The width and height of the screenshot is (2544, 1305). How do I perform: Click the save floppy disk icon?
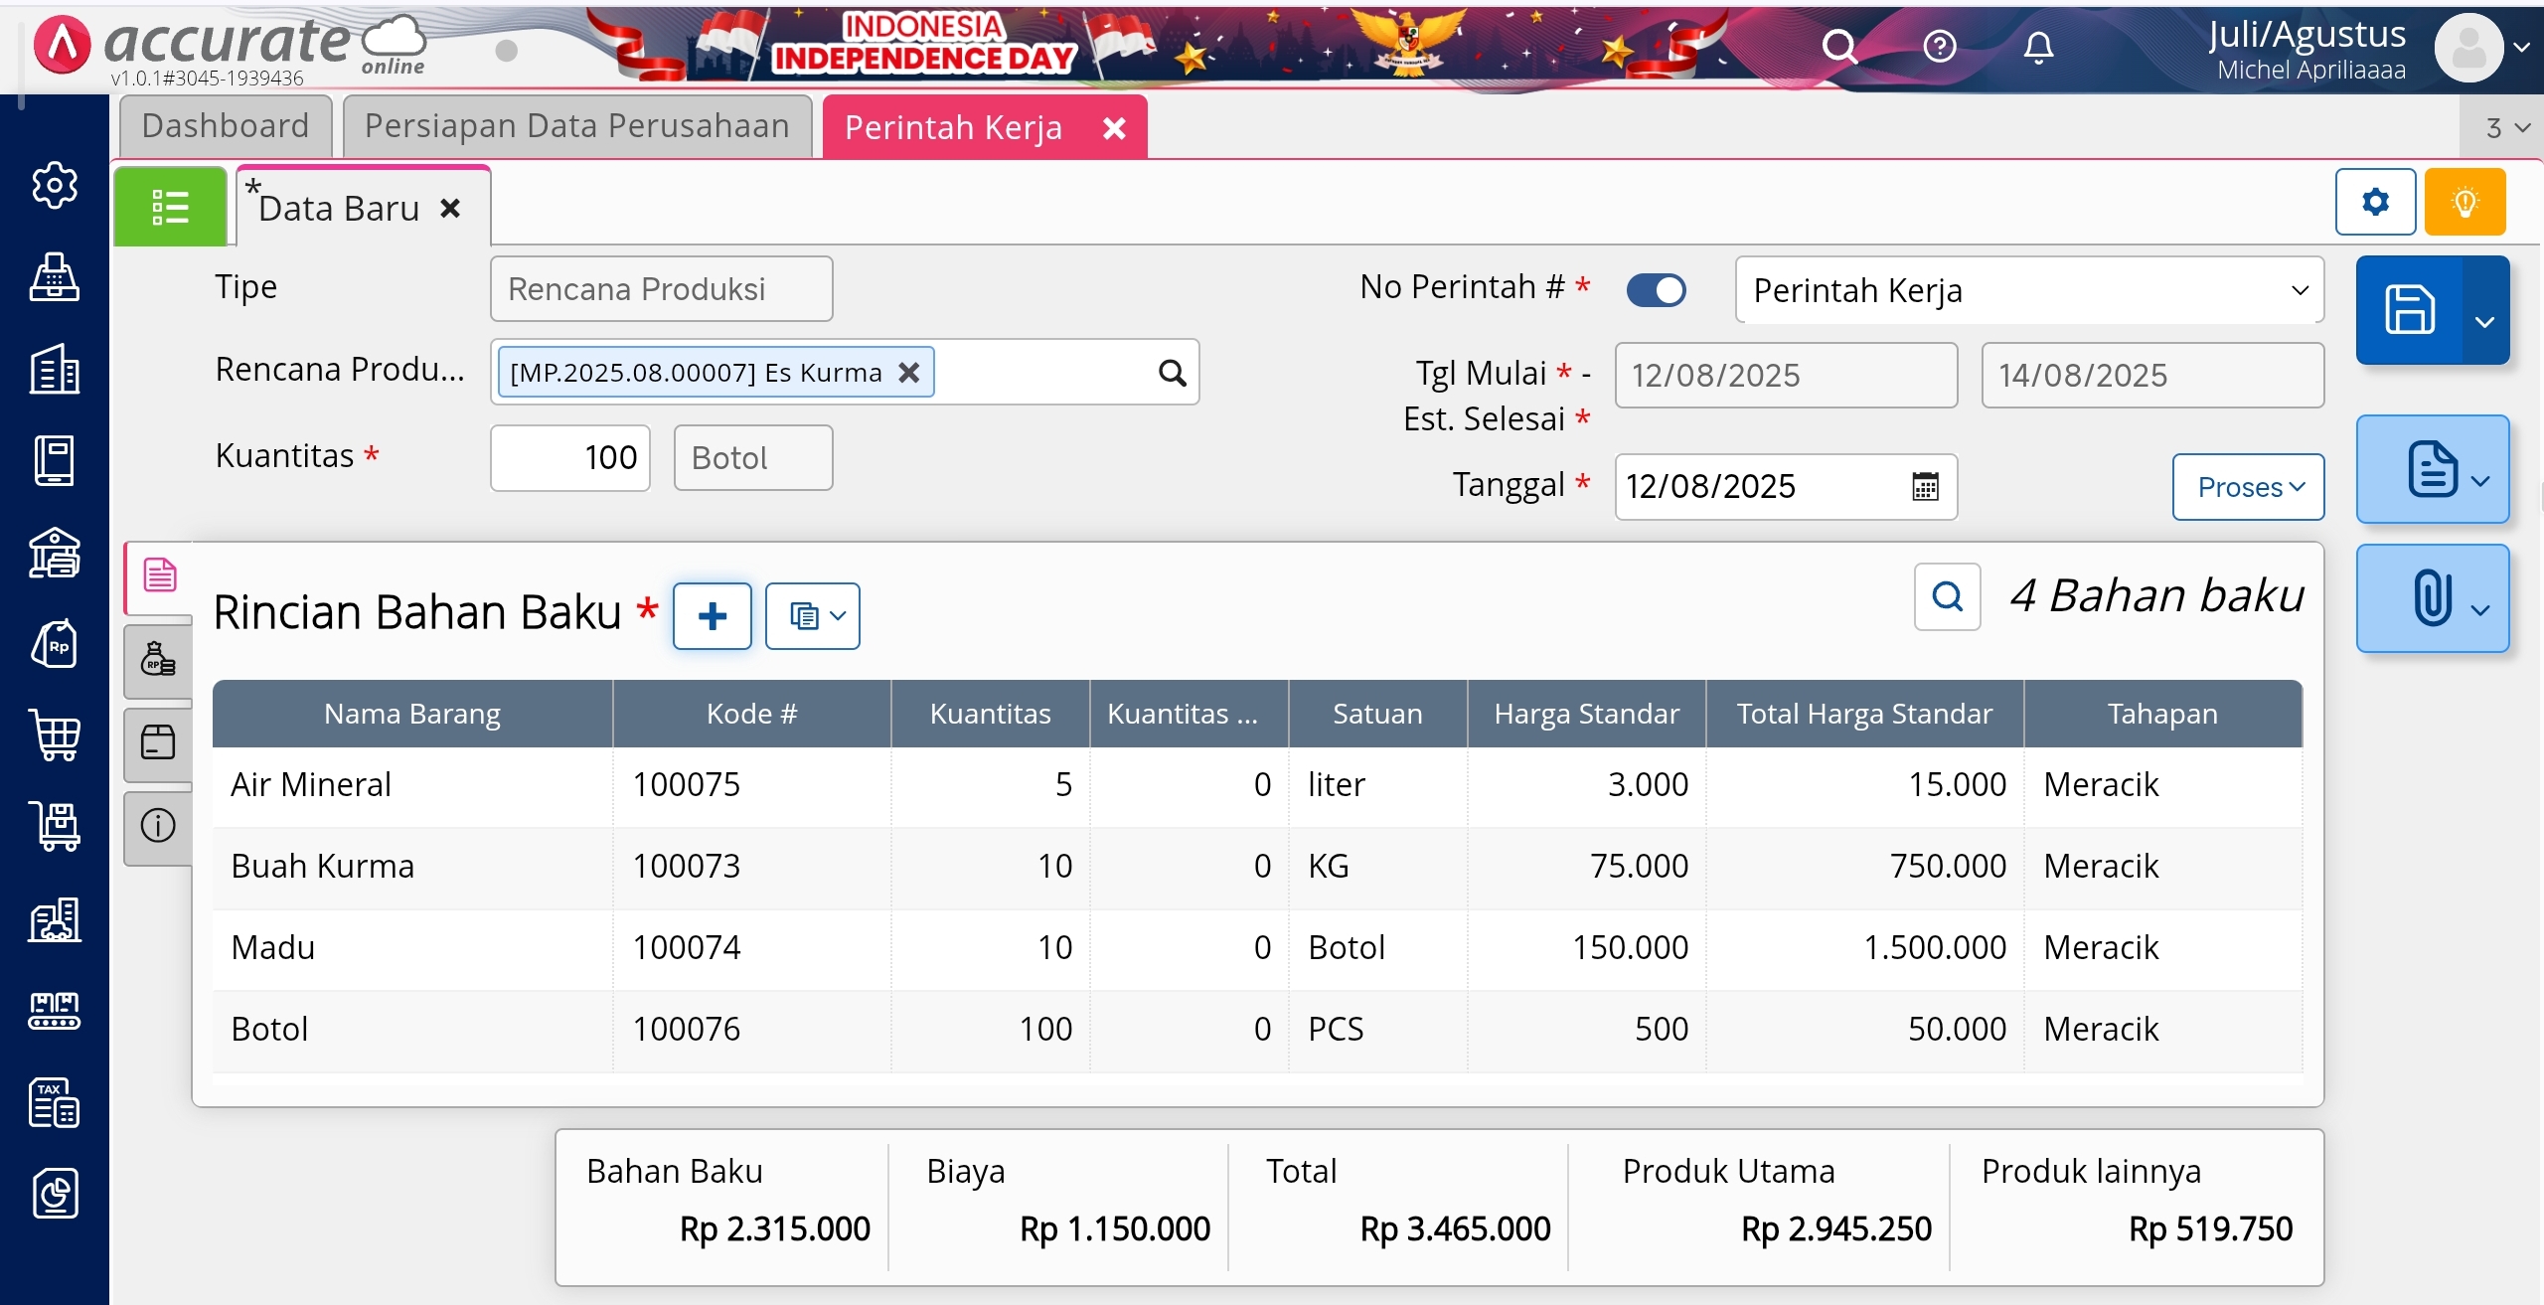tap(2409, 310)
